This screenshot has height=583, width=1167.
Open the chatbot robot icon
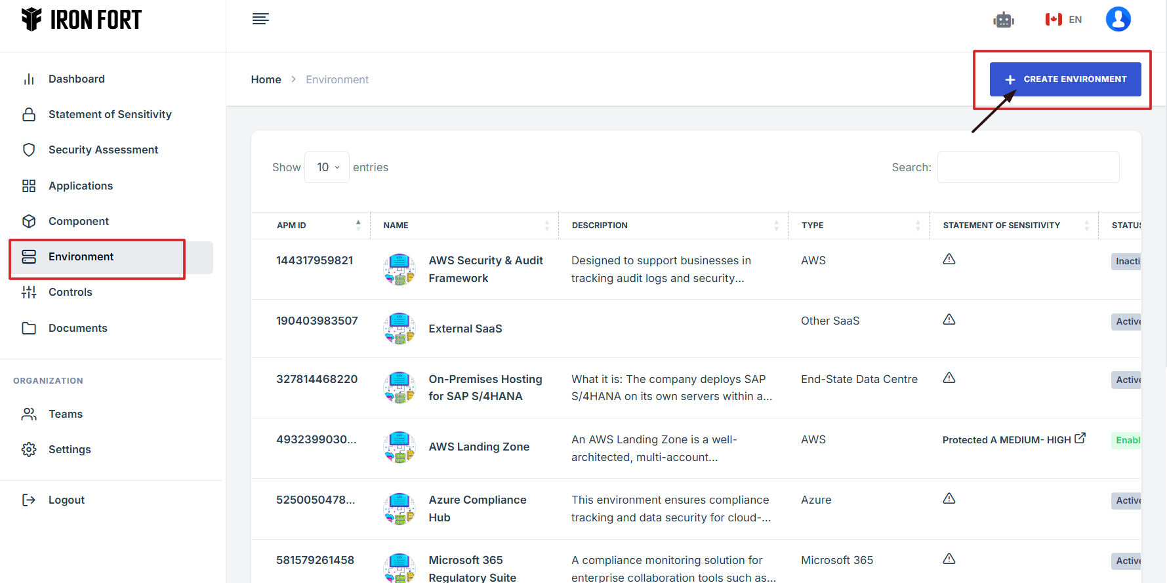[1003, 20]
